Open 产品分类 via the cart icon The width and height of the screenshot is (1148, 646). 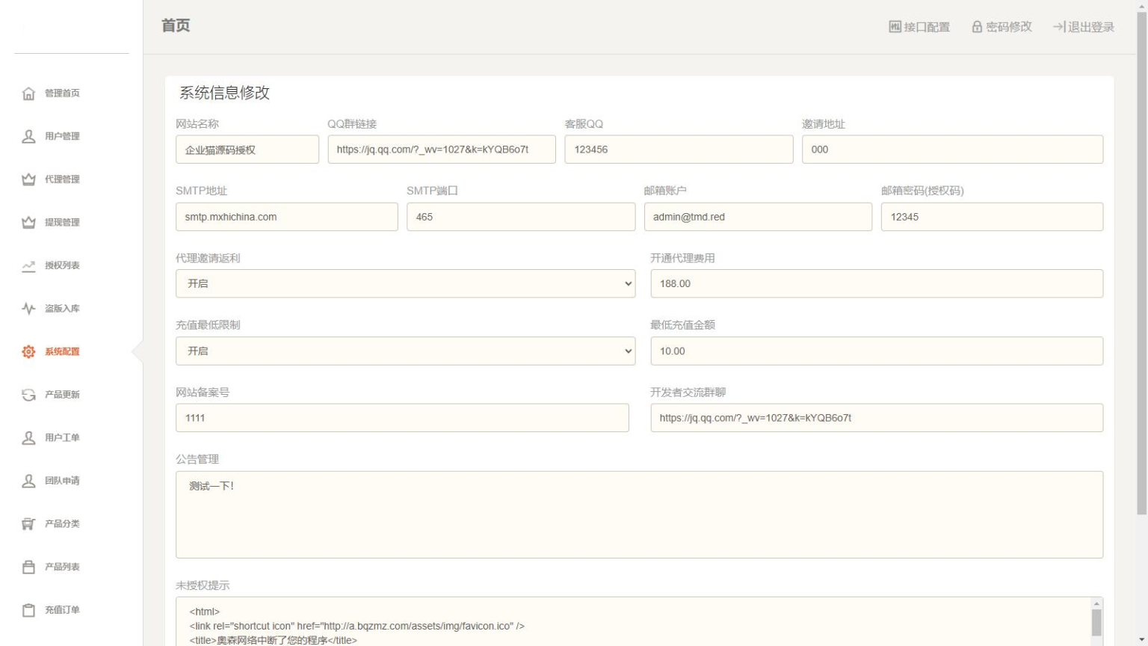(28, 524)
